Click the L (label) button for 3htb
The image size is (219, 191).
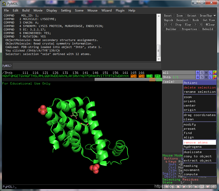210,77
